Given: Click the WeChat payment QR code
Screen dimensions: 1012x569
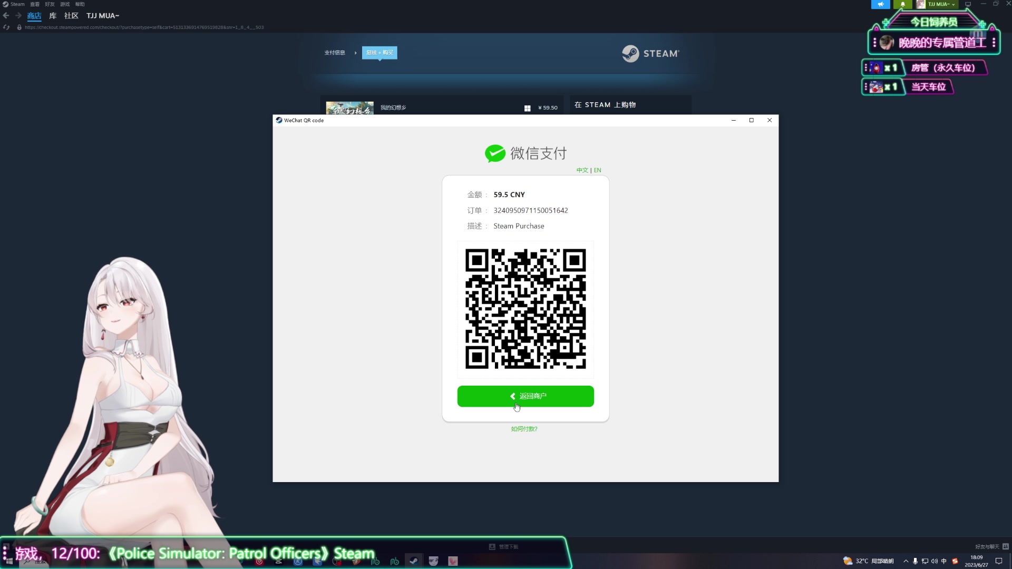Looking at the screenshot, I should tap(526, 309).
